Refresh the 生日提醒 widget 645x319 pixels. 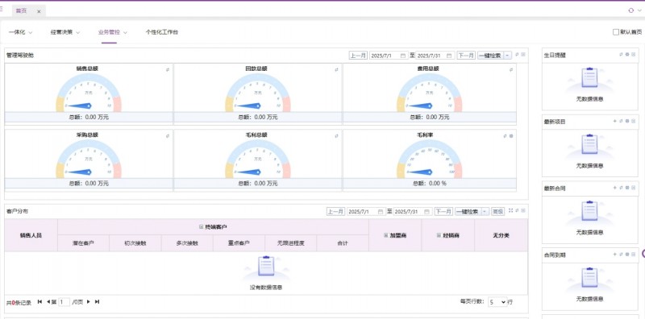pyautogui.click(x=621, y=54)
